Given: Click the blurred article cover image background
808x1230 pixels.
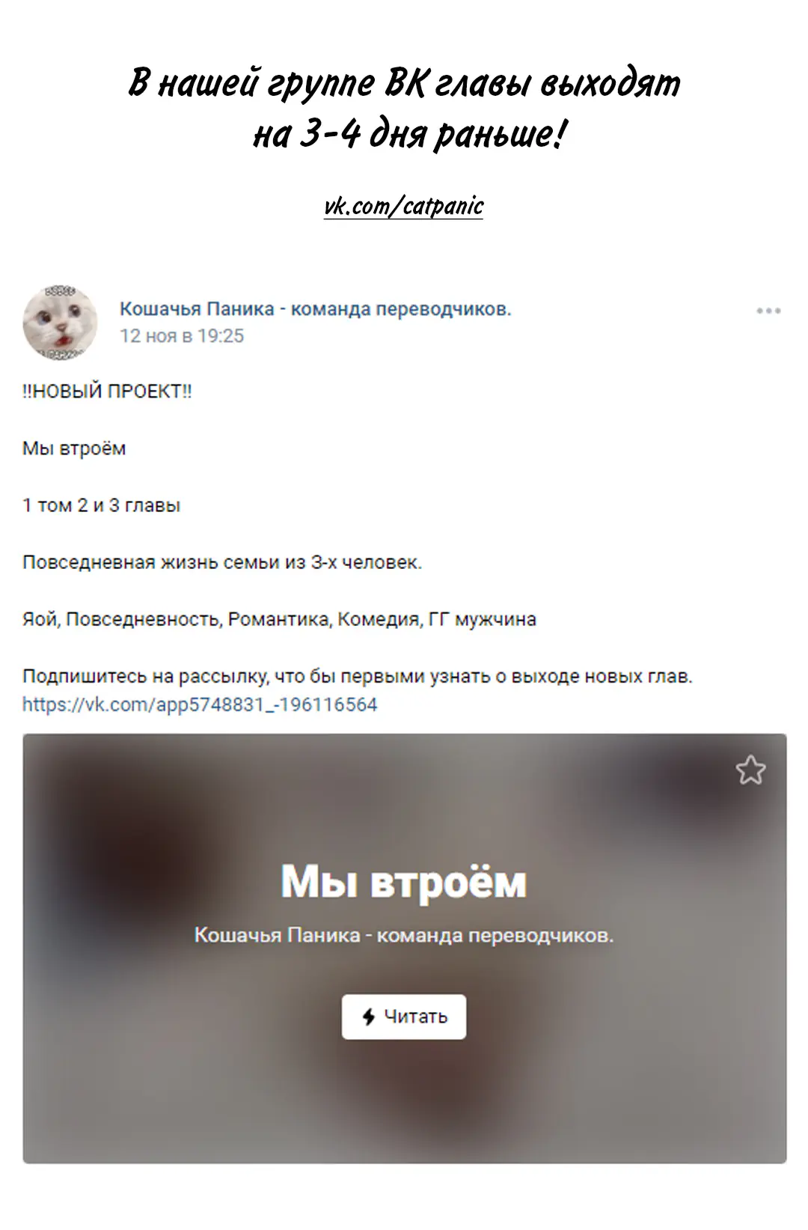Looking at the screenshot, I should click(x=404, y=1108).
